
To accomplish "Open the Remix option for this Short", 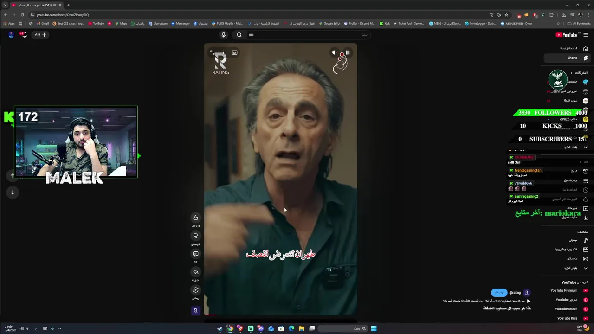I will click(195, 290).
